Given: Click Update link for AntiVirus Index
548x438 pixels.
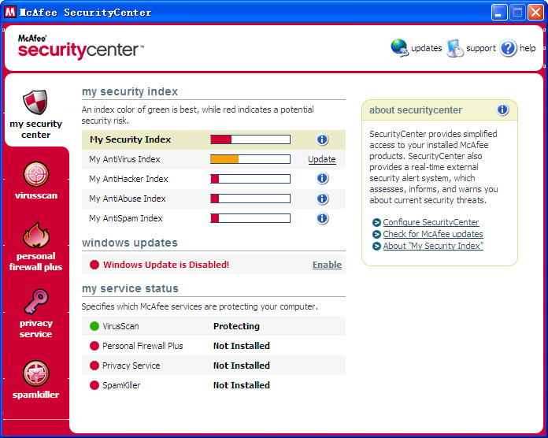Looking at the screenshot, I should (x=321, y=159).
